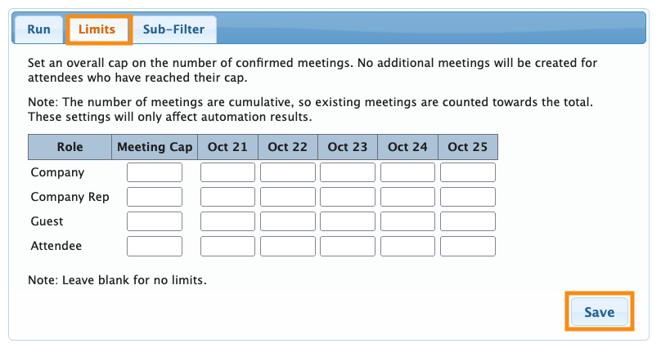661x352 pixels.
Task: Switch to the Sub-Filter tab
Action: (x=173, y=30)
